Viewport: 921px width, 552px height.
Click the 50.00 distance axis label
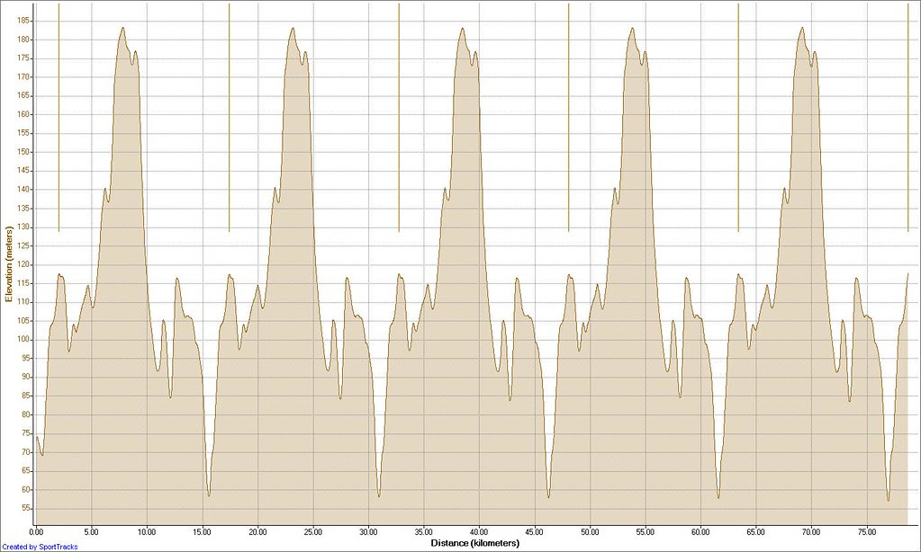click(x=590, y=532)
